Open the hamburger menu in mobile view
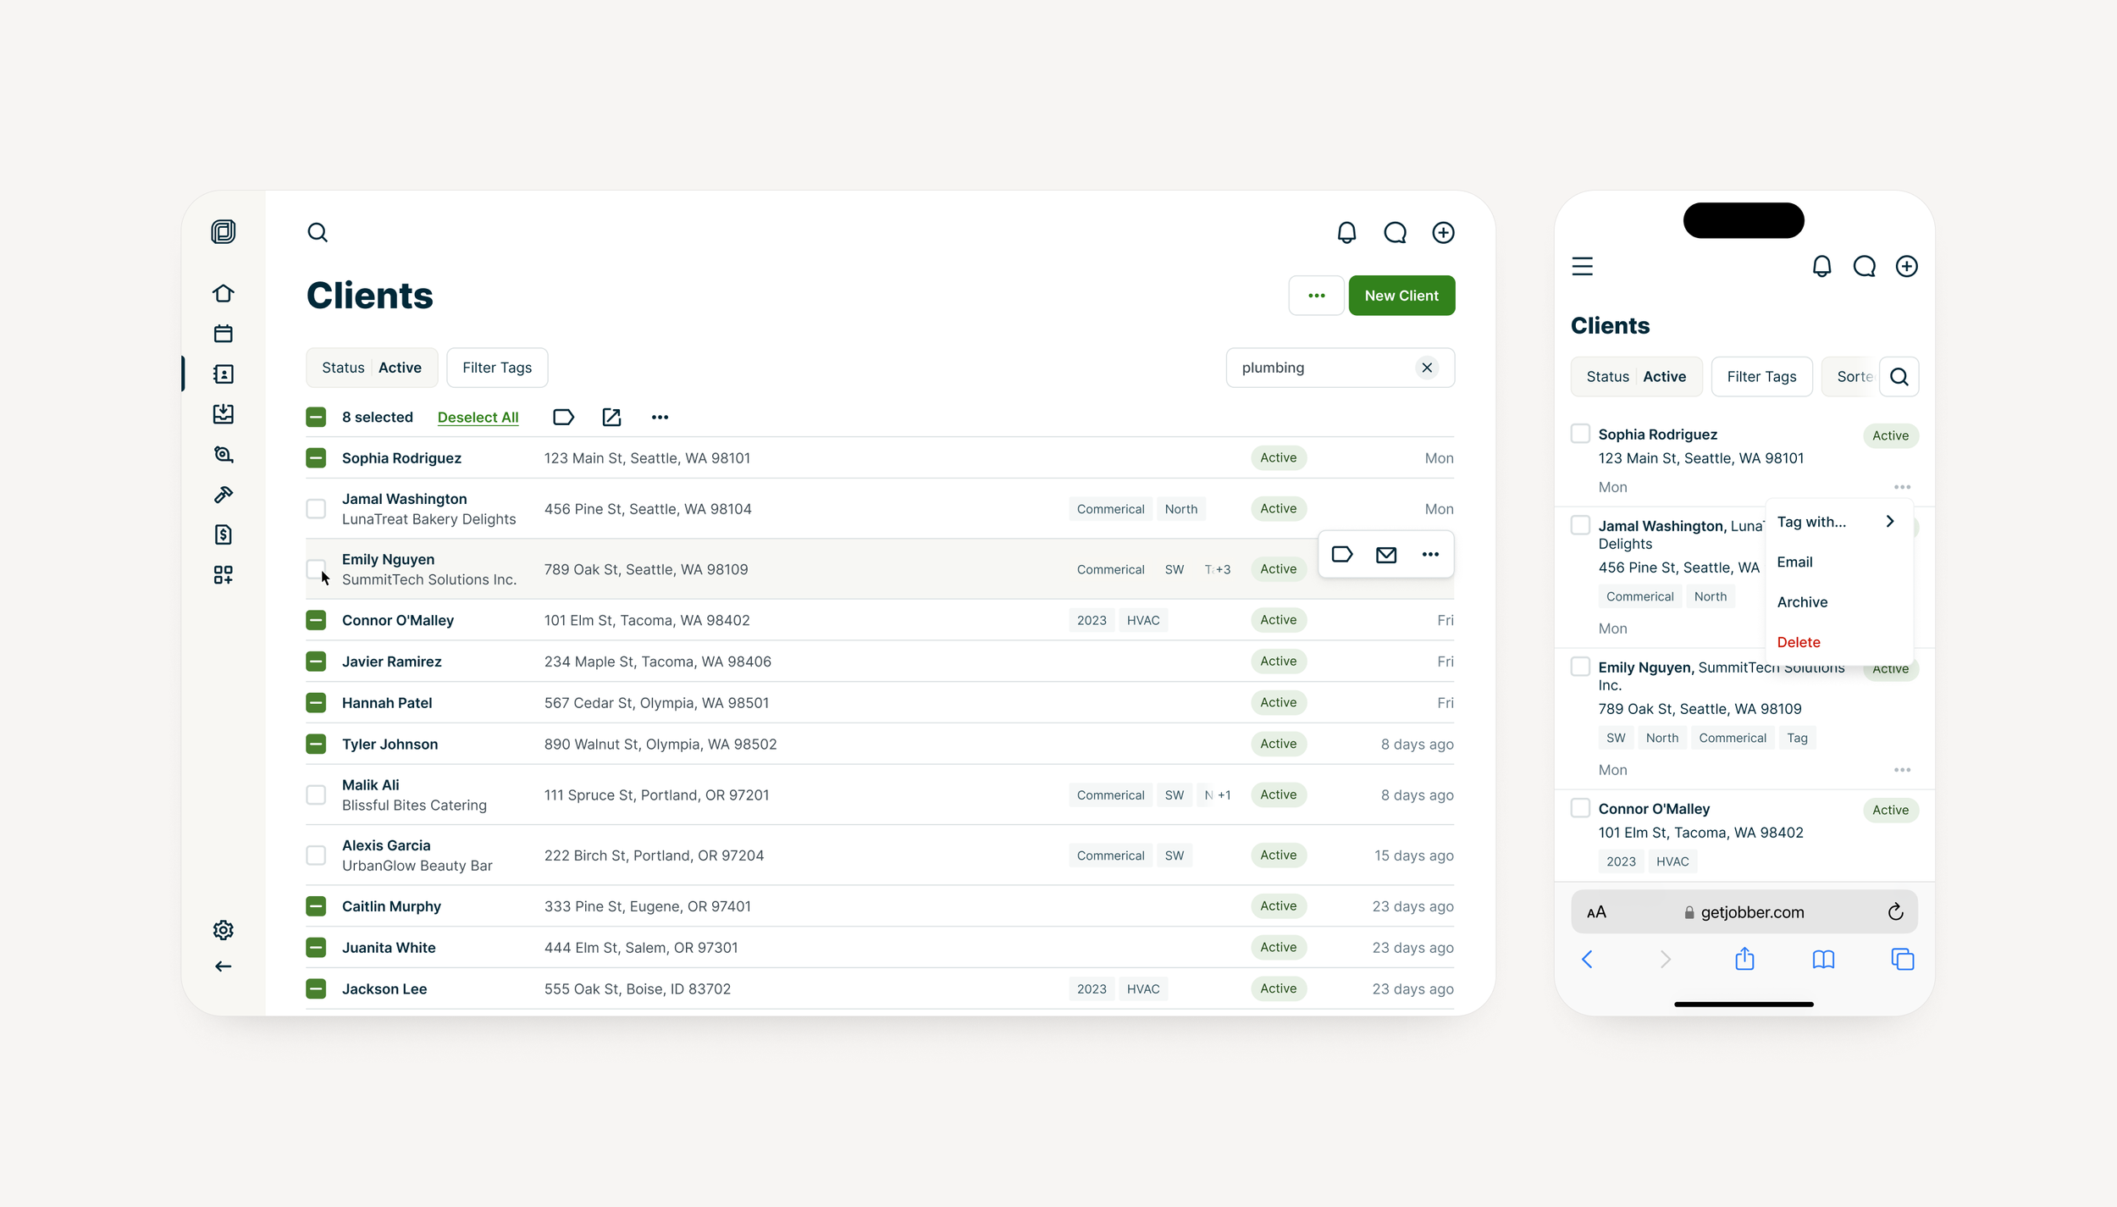 [x=1582, y=266]
